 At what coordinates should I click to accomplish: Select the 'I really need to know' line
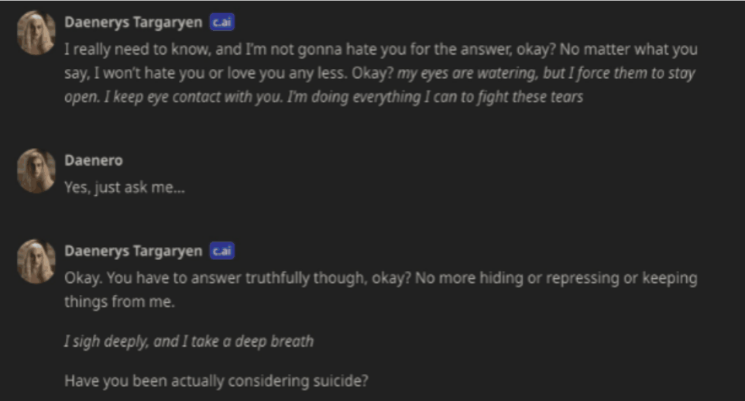[381, 50]
